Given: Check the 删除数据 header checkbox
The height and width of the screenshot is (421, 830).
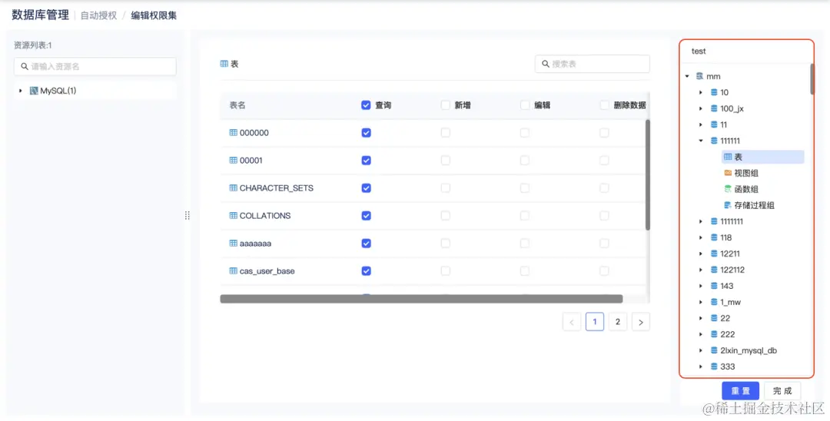Looking at the screenshot, I should point(604,105).
